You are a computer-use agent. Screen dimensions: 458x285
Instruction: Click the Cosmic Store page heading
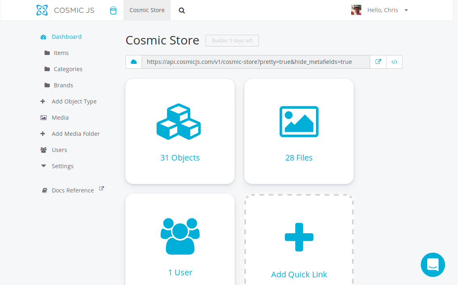point(162,40)
